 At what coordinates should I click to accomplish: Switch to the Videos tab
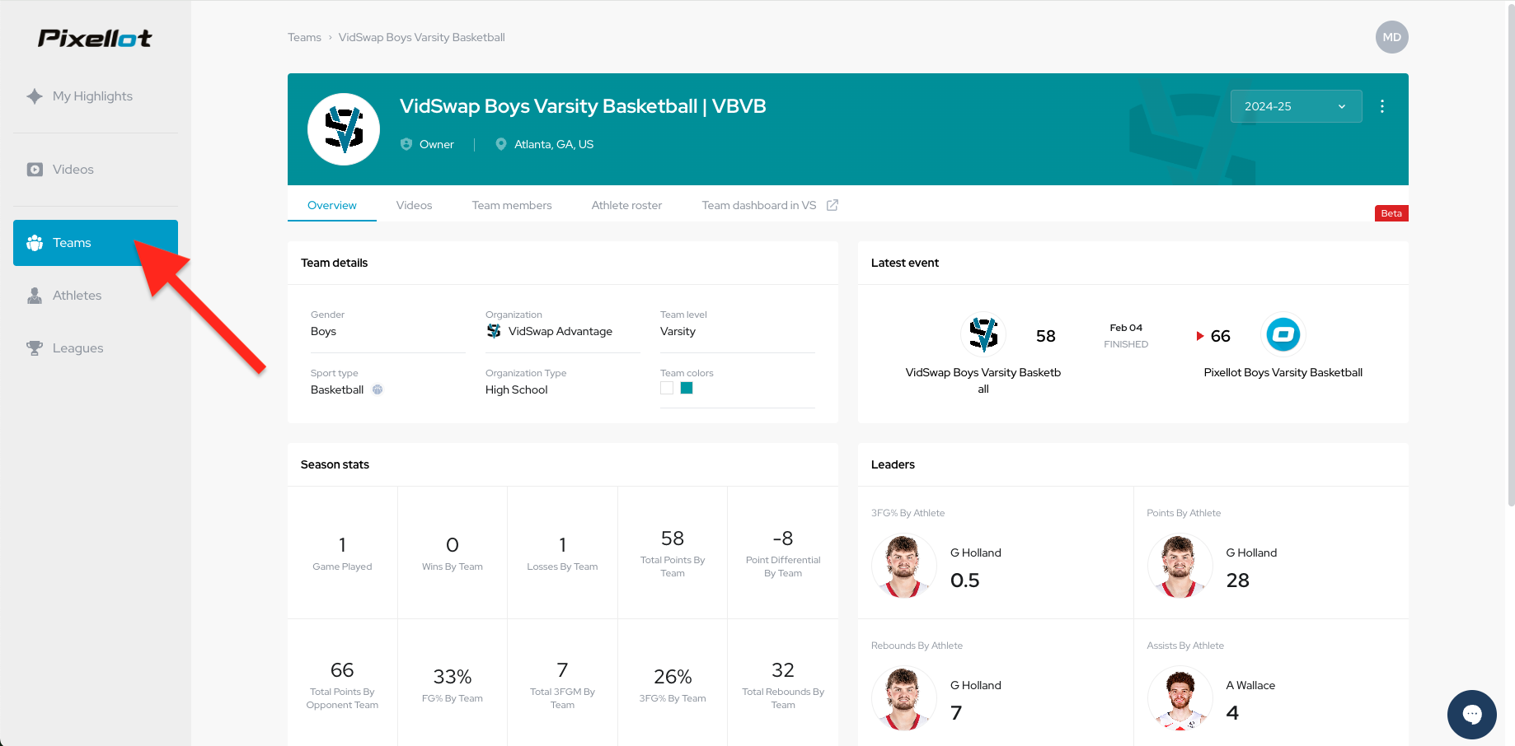coord(414,205)
